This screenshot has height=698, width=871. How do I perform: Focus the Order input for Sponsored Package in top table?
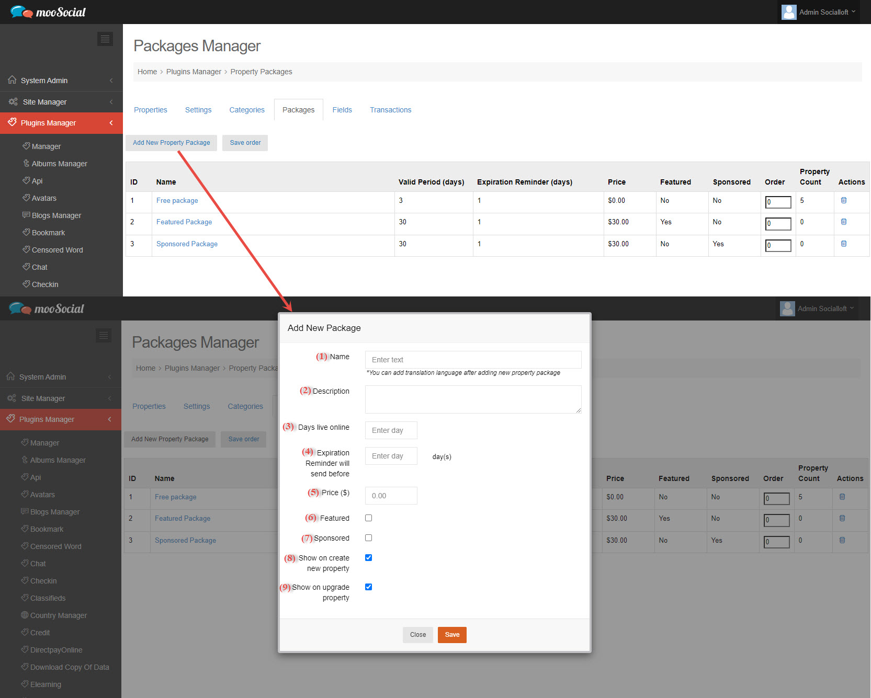pos(778,246)
